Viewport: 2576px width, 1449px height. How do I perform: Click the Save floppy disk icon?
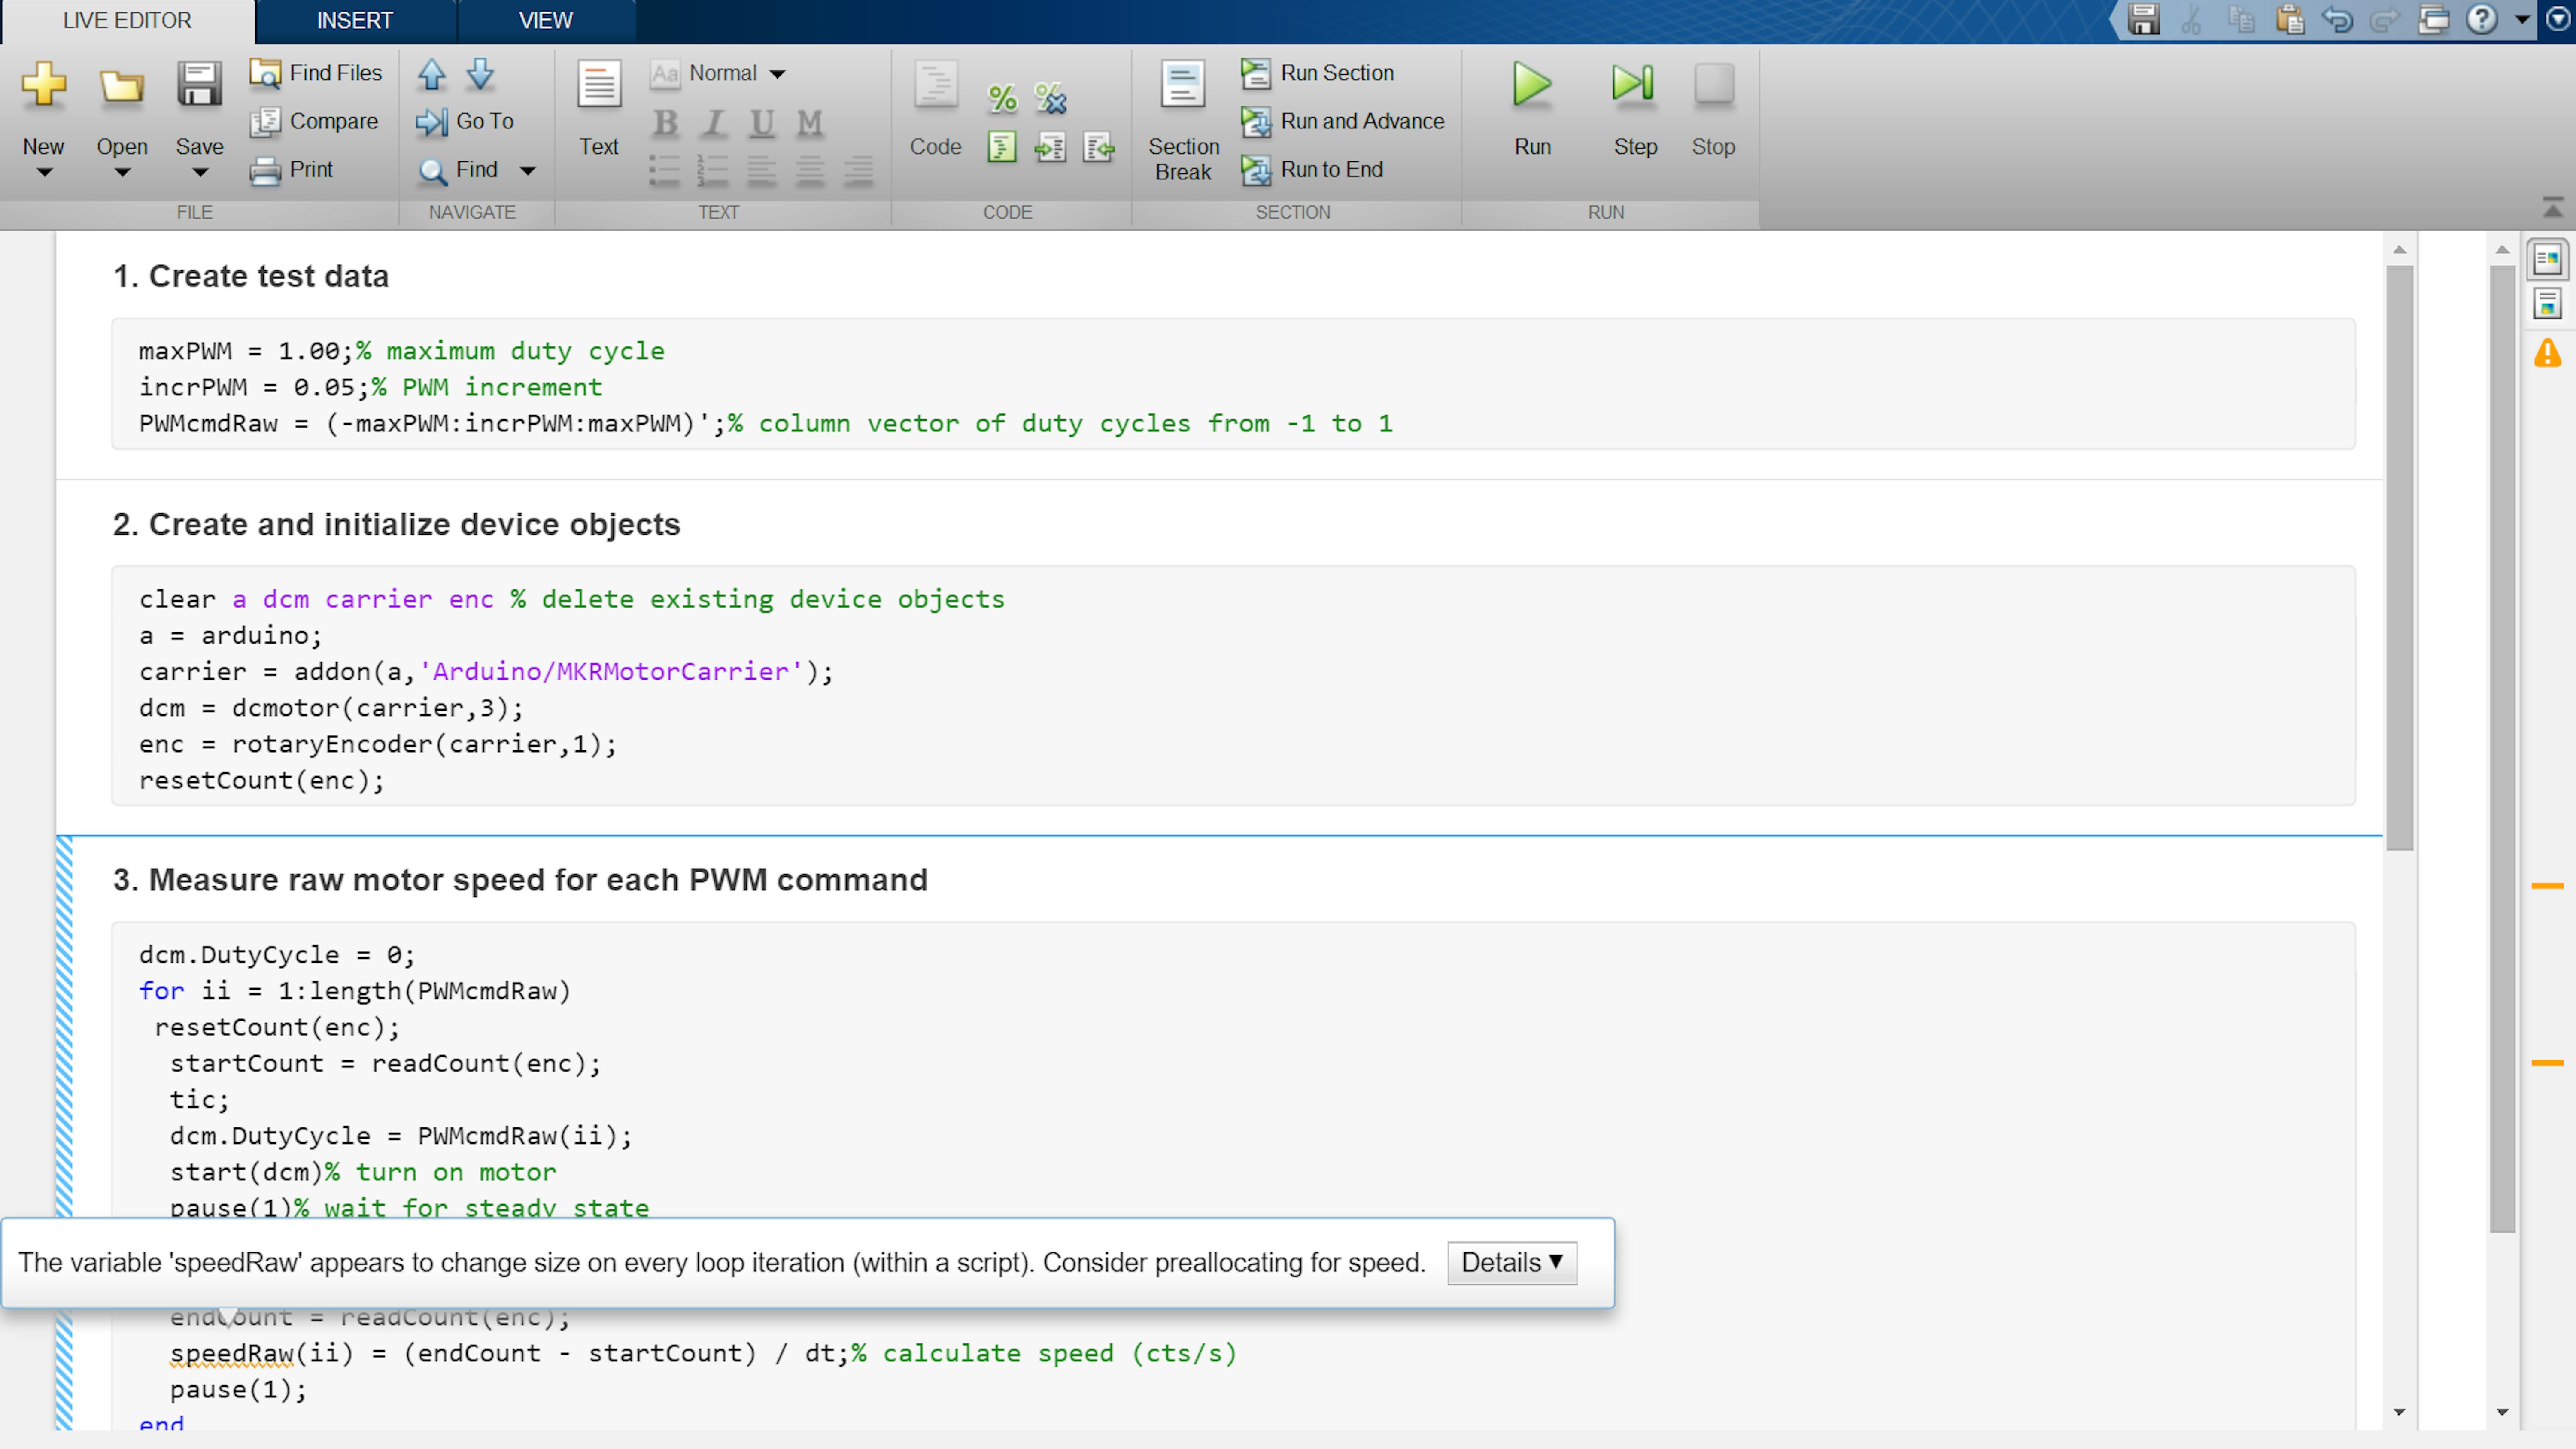coord(199,85)
